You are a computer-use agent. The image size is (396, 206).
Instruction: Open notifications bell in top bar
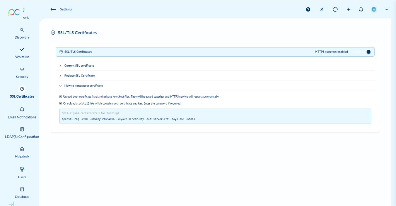[x=361, y=9]
